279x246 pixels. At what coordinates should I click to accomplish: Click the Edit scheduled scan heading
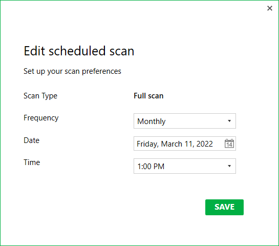pyautogui.click(x=79, y=51)
